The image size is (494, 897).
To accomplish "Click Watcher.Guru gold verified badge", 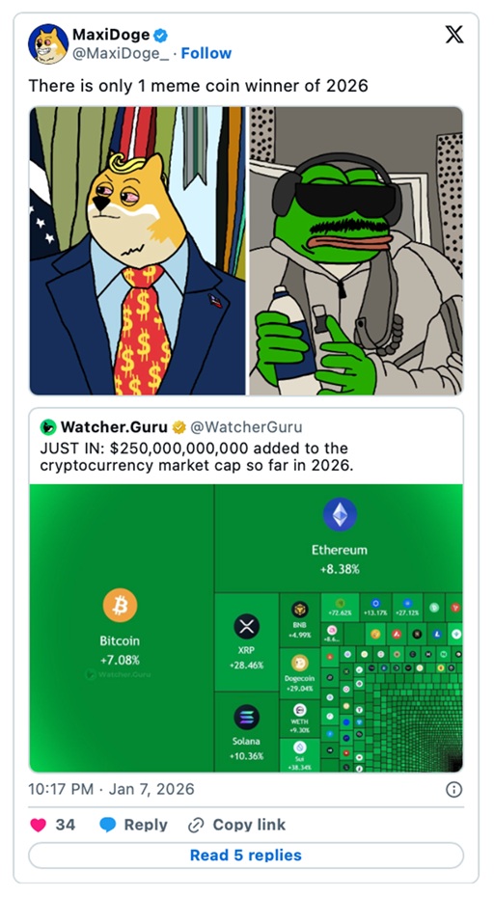I will click(179, 427).
